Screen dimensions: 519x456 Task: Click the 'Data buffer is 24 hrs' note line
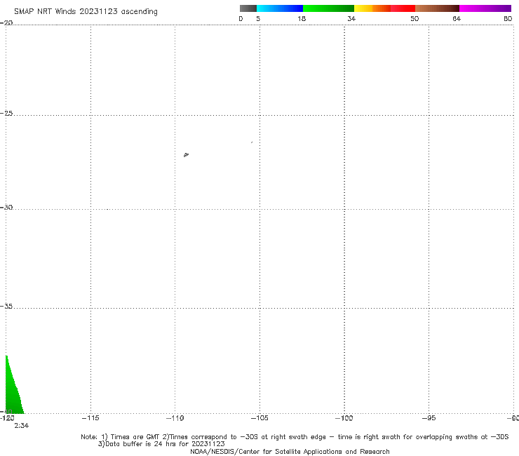click(161, 444)
